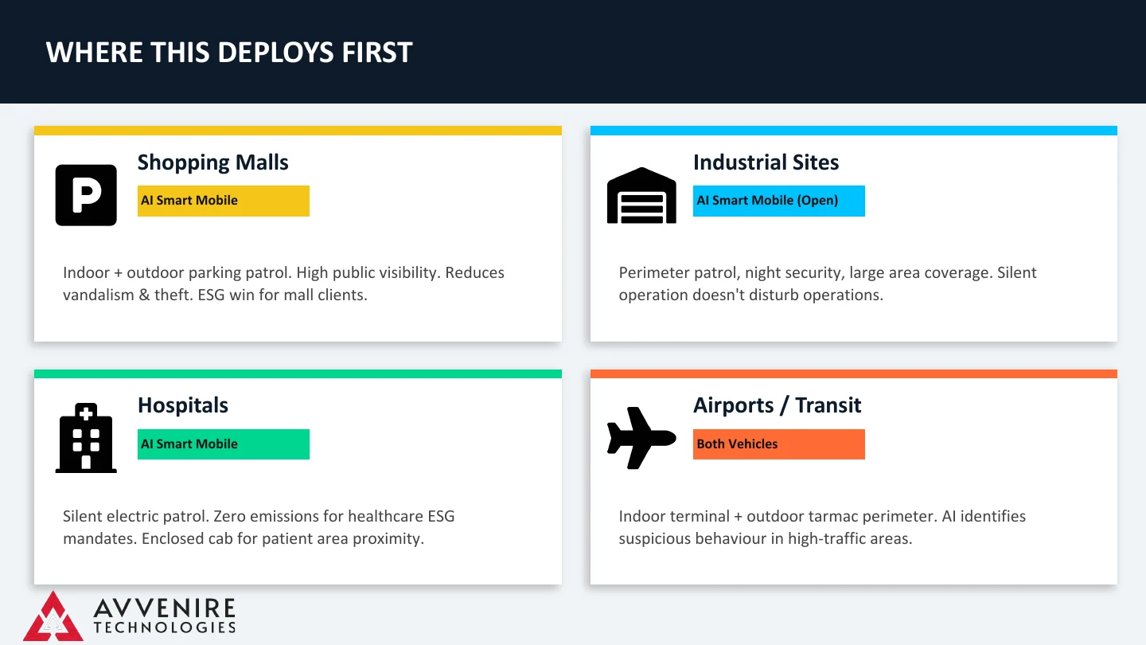Click the Avvenire Technologies wordmark

(165, 616)
